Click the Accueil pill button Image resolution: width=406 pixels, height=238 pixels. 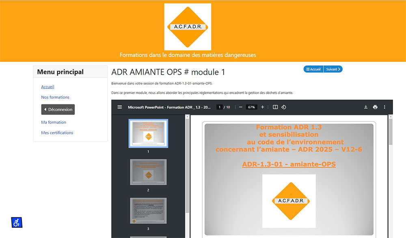coord(313,69)
